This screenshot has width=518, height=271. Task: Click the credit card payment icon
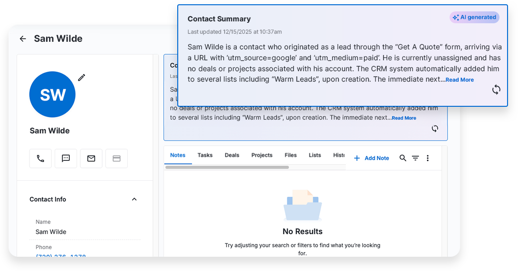click(x=116, y=159)
